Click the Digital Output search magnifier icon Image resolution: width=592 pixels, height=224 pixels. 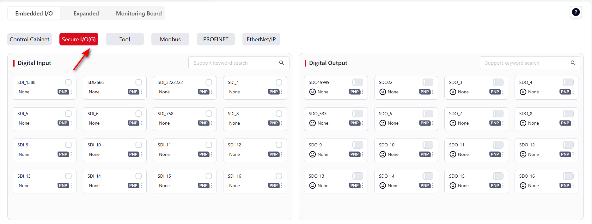click(573, 63)
